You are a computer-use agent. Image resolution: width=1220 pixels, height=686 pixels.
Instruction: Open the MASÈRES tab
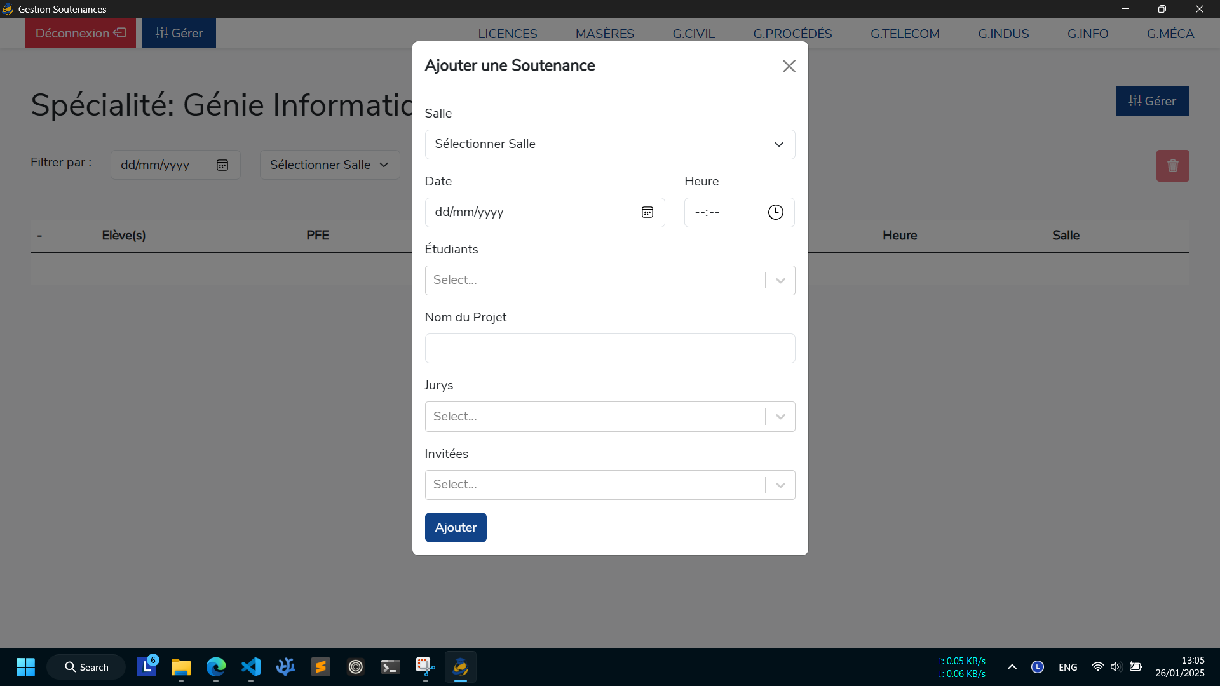coord(605,34)
